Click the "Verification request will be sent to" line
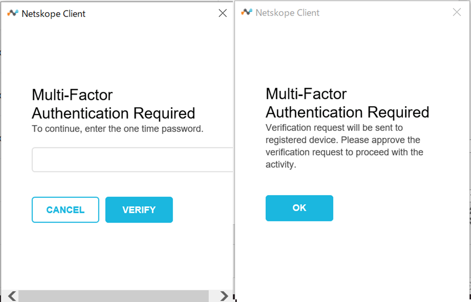 [x=334, y=128]
